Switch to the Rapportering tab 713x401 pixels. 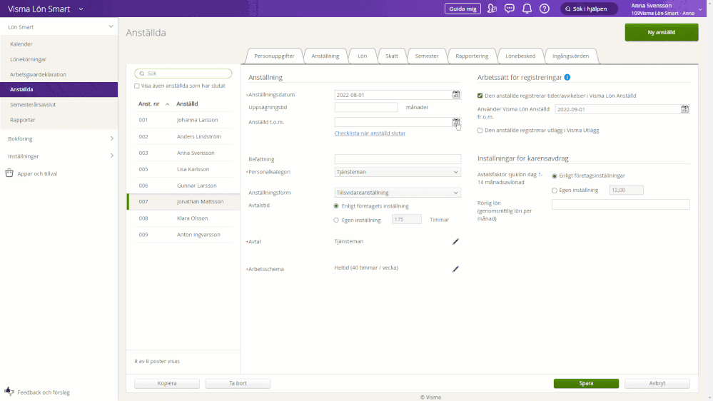pos(472,56)
